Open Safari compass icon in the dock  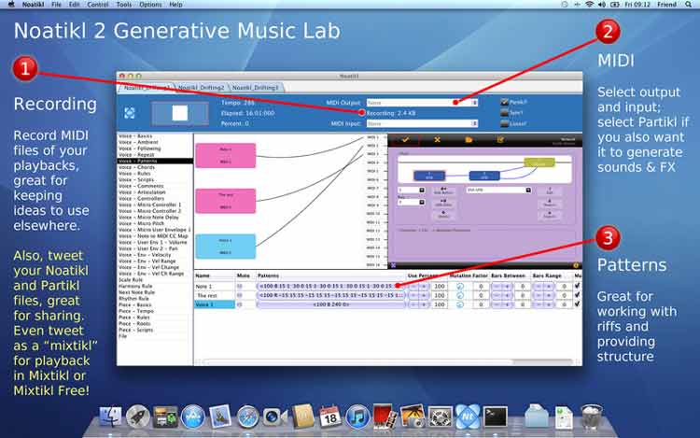247,417
